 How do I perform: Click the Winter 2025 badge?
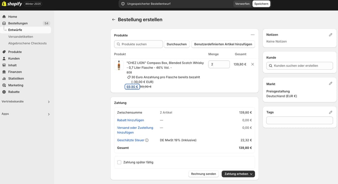(33, 4)
